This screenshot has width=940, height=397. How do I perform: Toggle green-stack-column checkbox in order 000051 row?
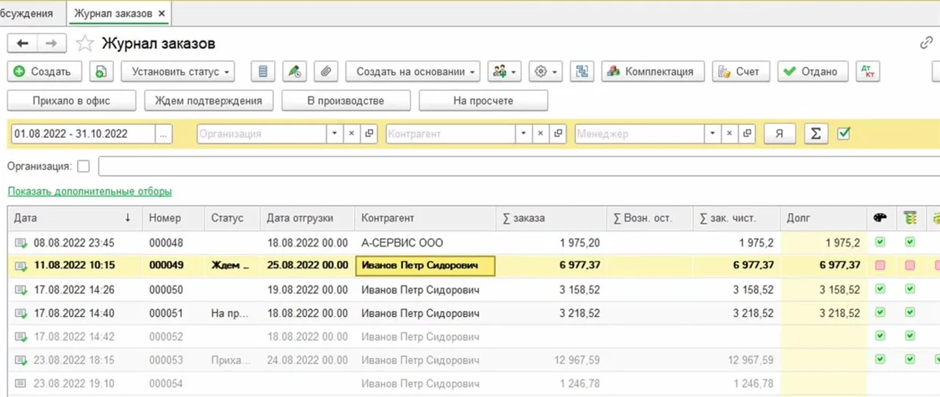click(x=910, y=313)
